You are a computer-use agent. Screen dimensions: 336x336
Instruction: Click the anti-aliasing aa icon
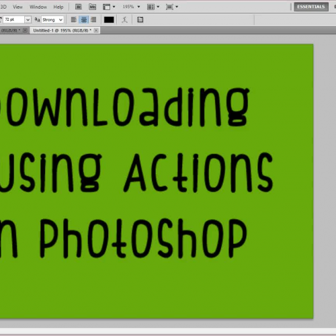point(37,19)
